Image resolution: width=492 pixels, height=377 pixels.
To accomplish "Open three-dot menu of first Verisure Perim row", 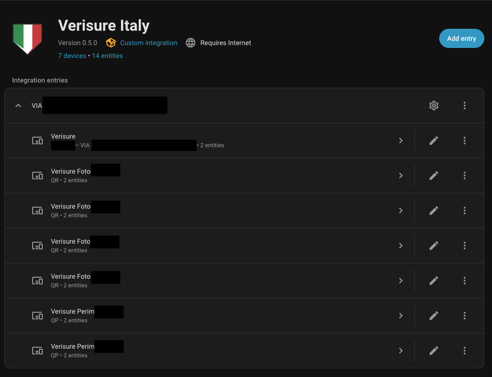I will [464, 316].
